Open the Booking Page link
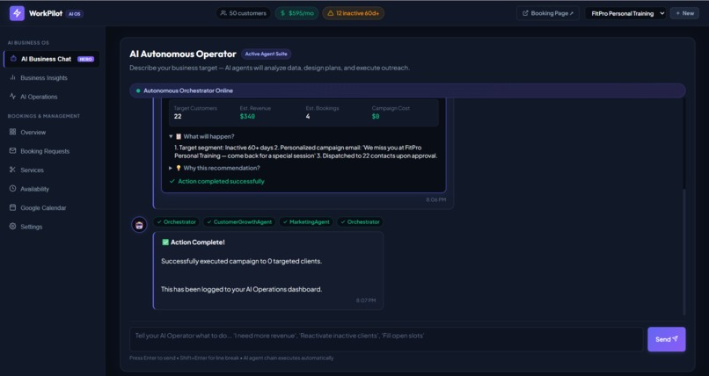 coord(547,13)
